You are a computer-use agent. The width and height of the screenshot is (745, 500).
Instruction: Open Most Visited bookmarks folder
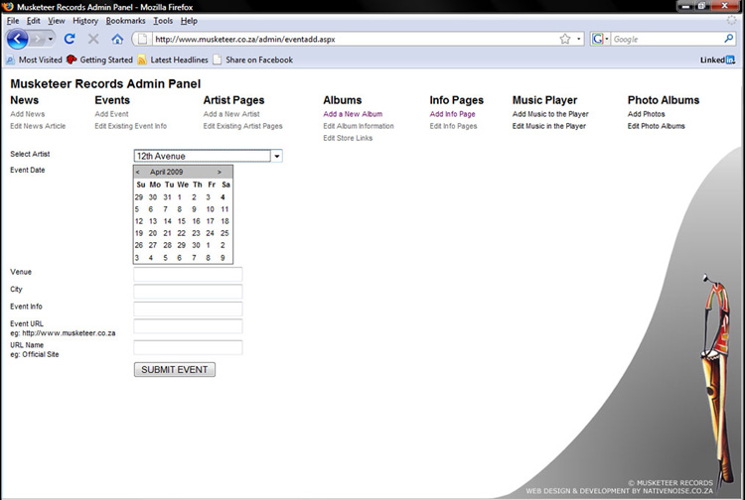point(34,60)
